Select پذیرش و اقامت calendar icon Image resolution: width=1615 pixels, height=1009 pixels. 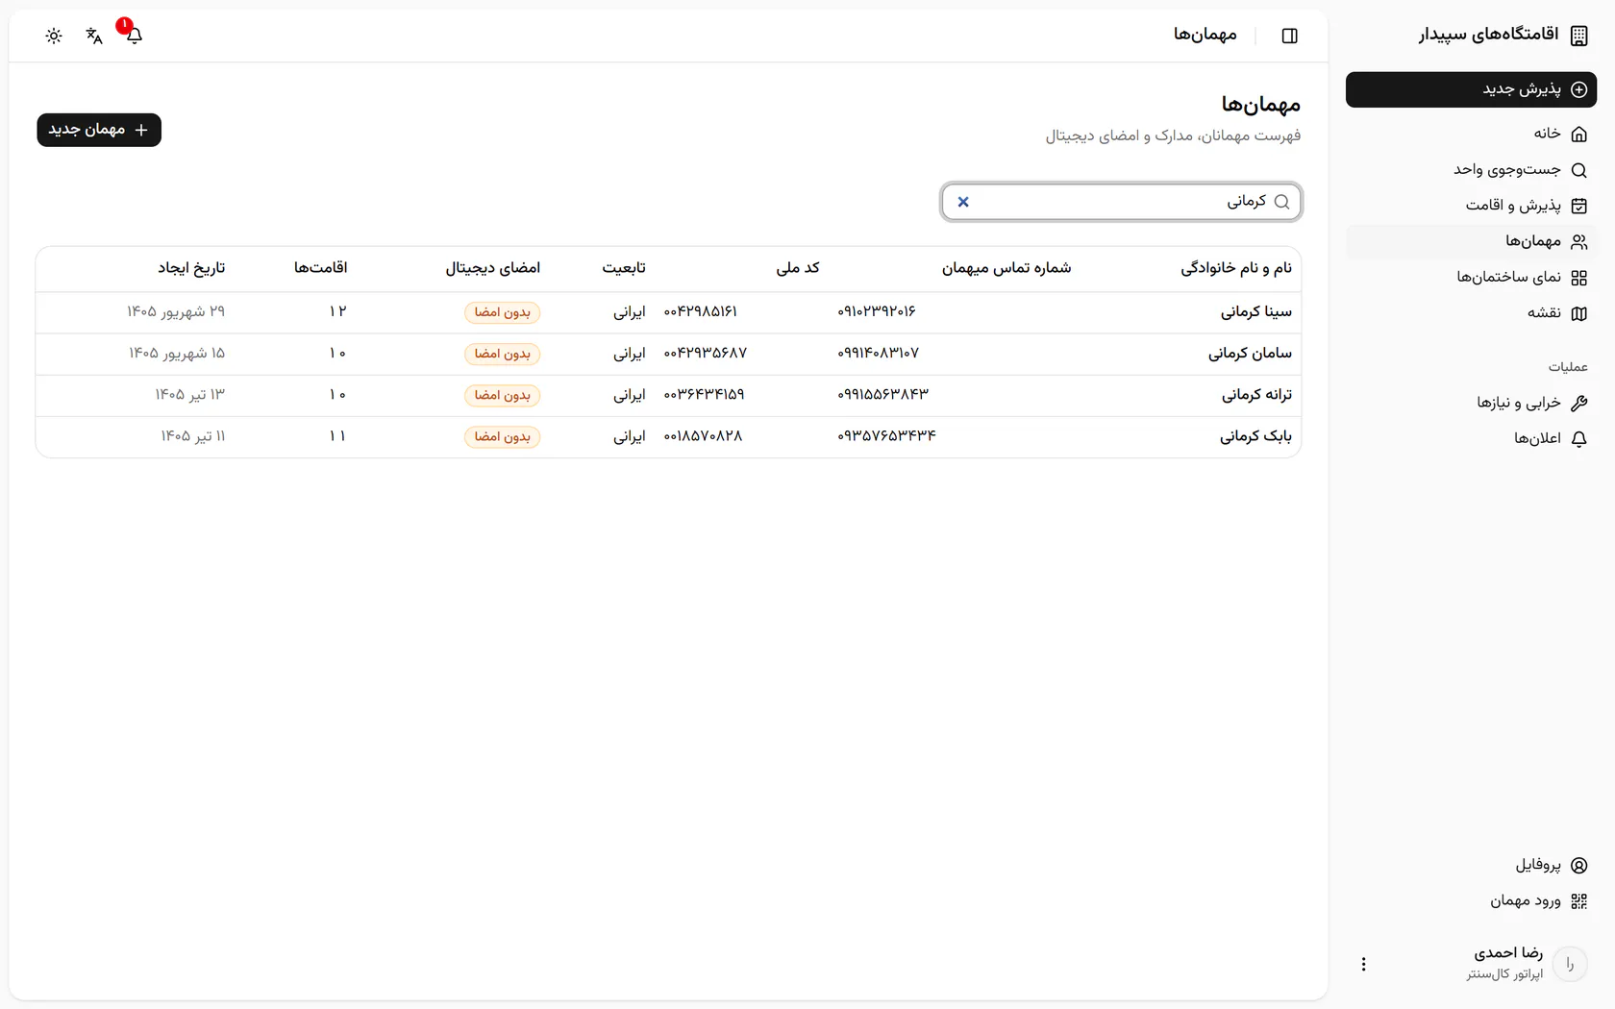pyautogui.click(x=1578, y=206)
